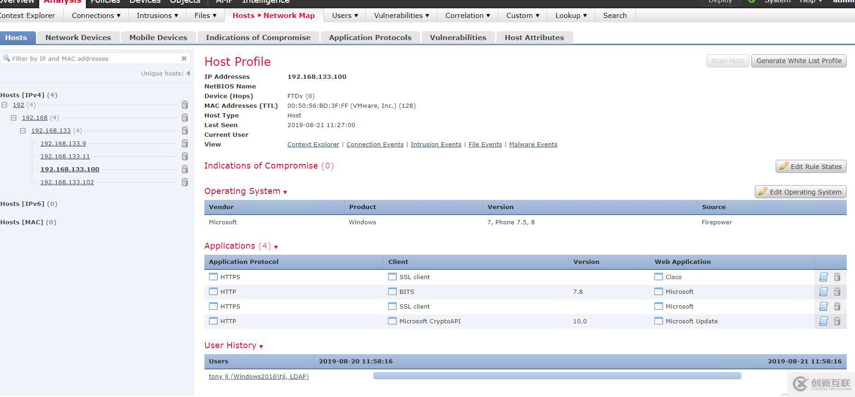Select host 192.168.133.9 in the tree
Viewport: 855px width, 397px height.
pyautogui.click(x=63, y=143)
